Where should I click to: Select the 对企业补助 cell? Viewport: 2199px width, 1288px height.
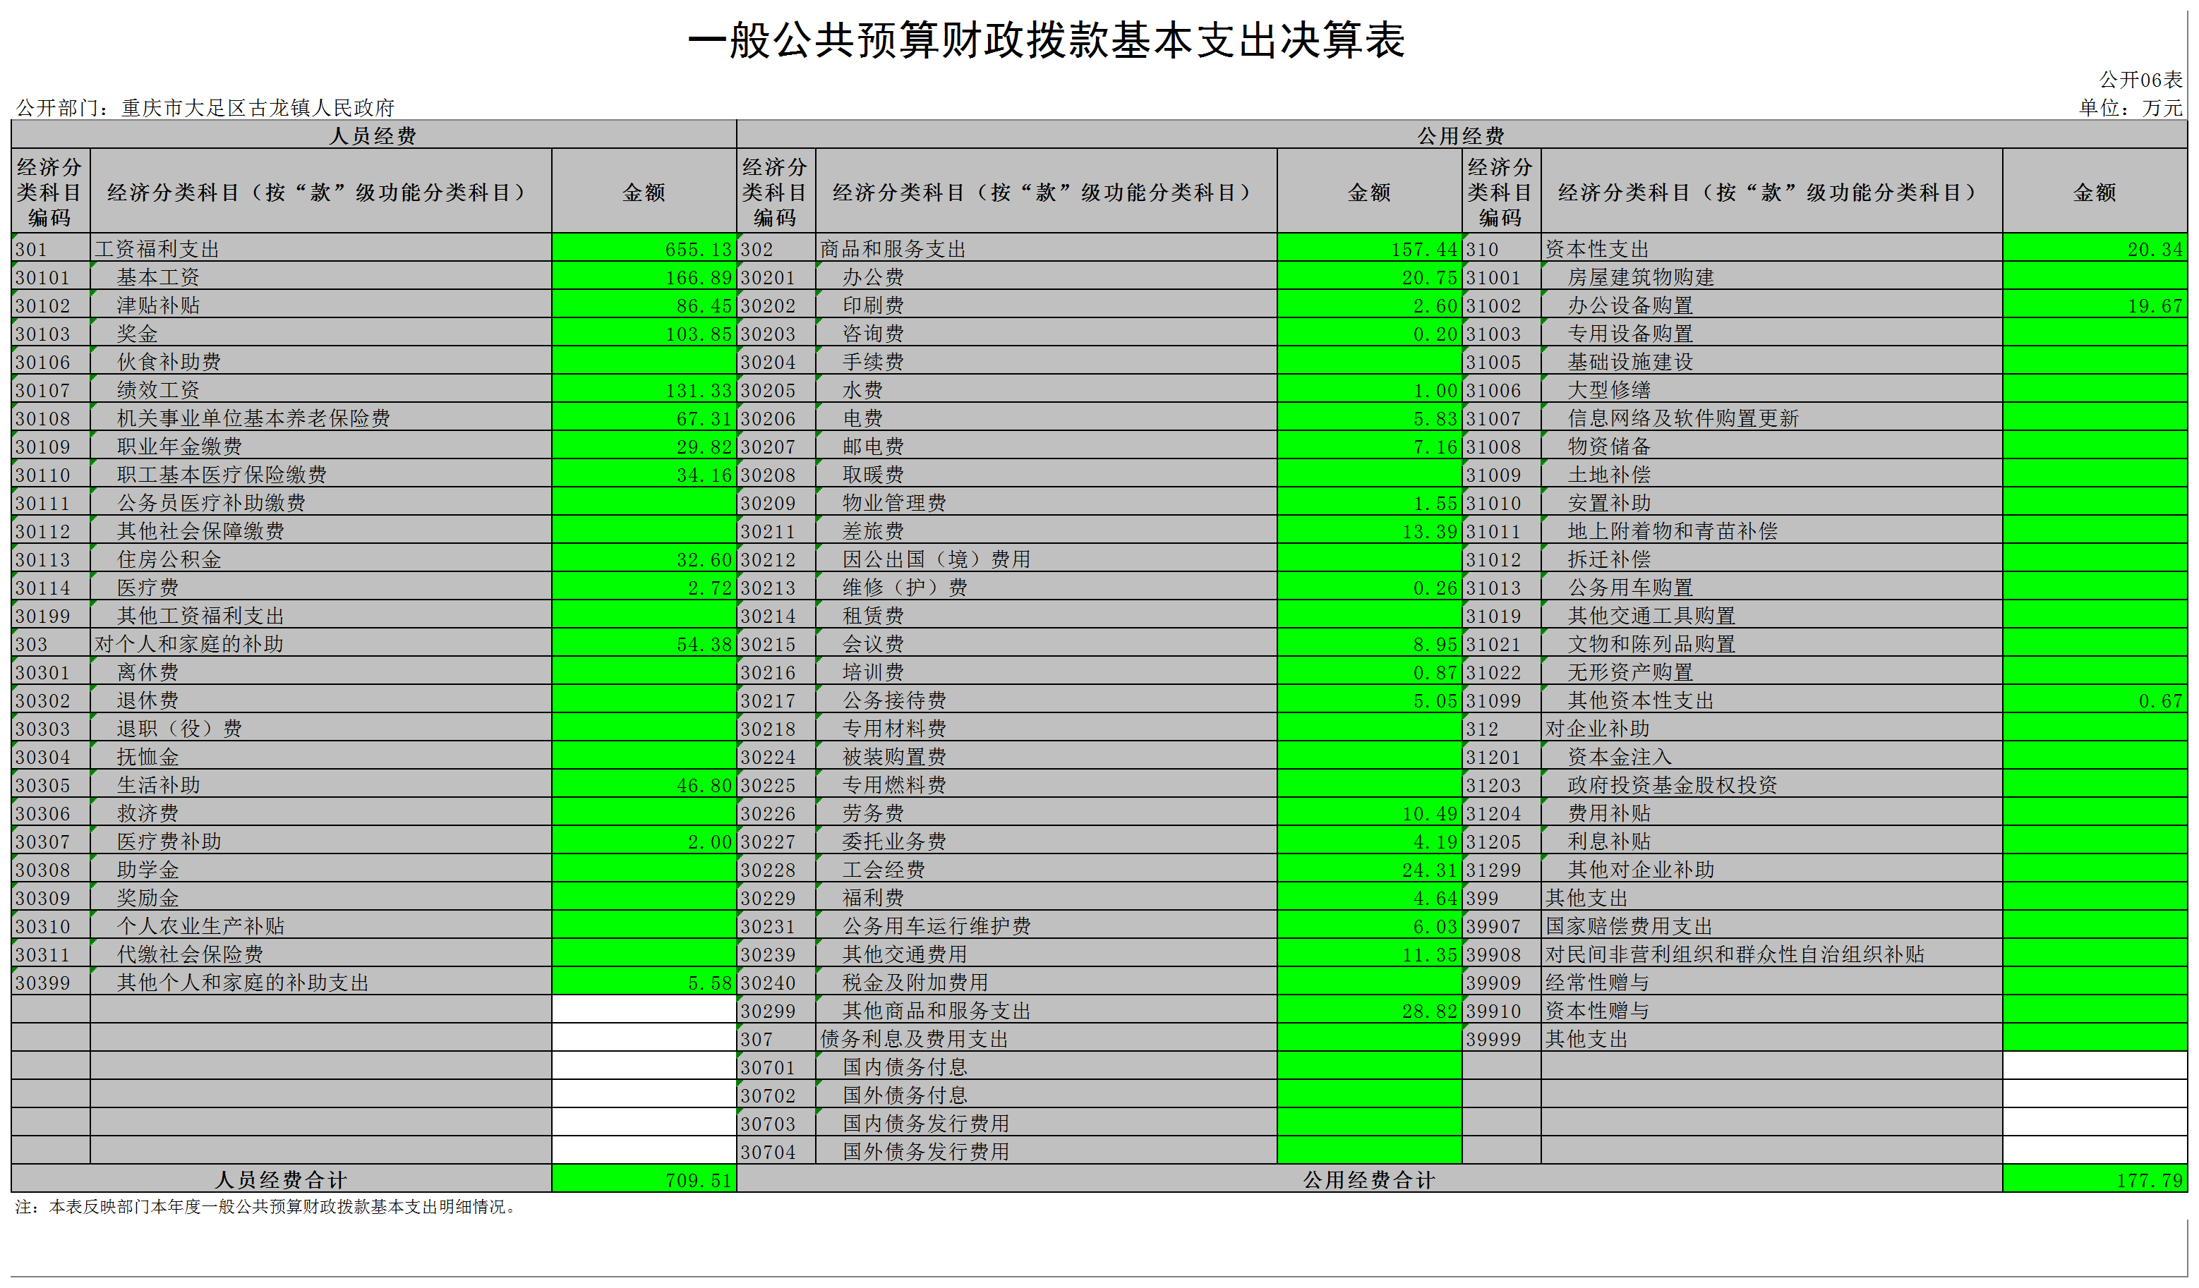[x=1771, y=728]
